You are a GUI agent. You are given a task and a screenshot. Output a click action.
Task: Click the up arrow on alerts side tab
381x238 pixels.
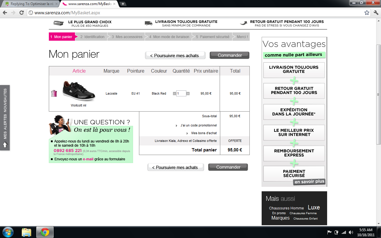click(5, 145)
